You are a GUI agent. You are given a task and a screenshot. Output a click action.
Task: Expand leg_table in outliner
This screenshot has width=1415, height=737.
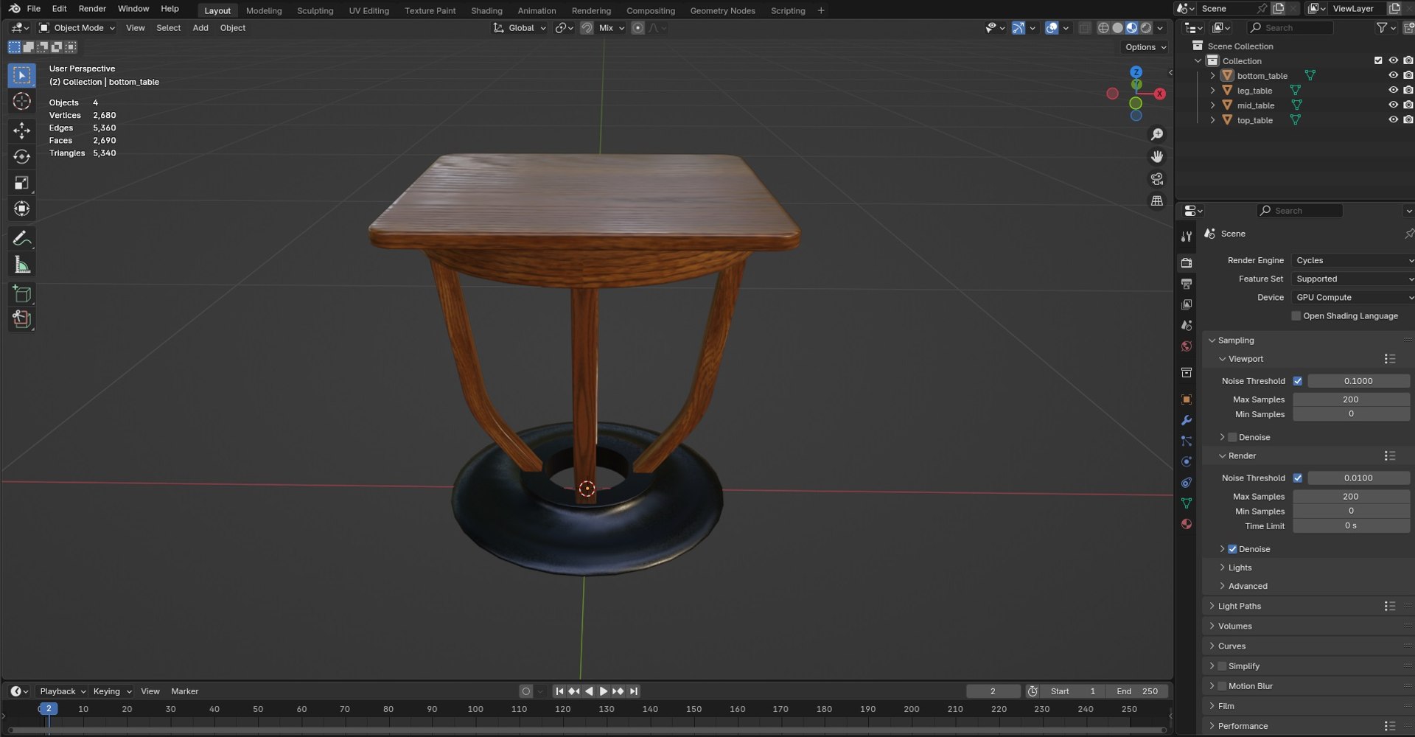click(x=1212, y=91)
